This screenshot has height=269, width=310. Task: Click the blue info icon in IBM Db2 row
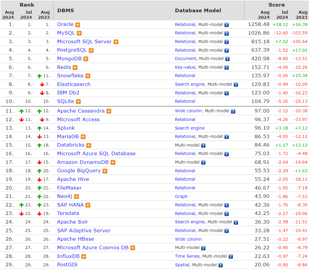coord(227,93)
